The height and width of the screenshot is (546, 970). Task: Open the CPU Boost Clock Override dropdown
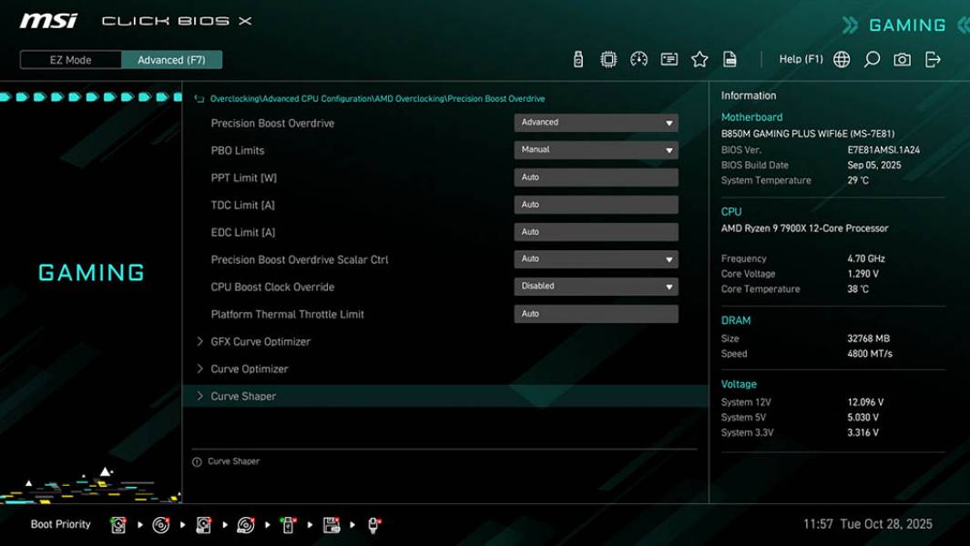click(x=596, y=286)
